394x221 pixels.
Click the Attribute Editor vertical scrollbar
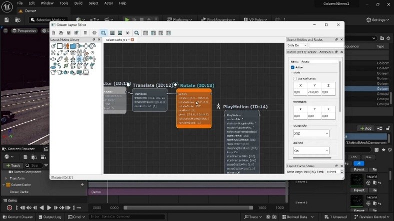(x=340, y=86)
